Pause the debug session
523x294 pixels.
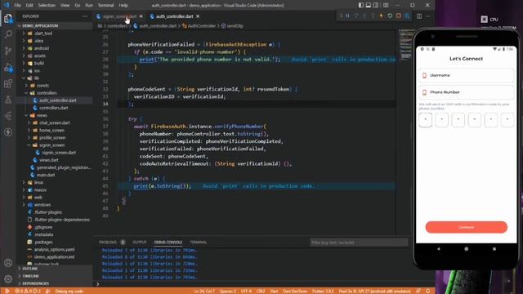click(347, 16)
